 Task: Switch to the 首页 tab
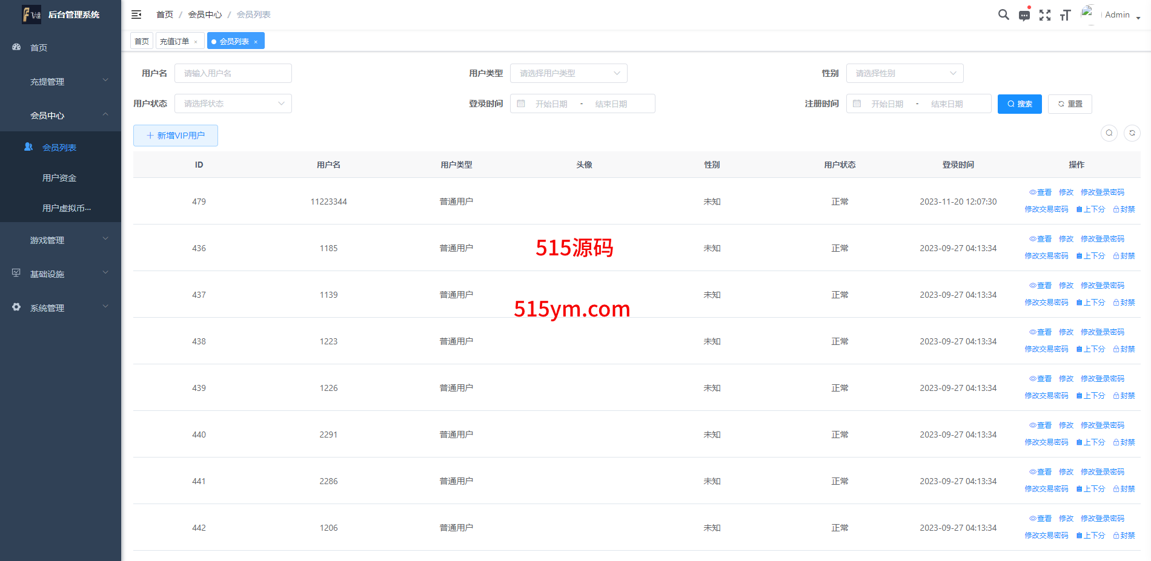(142, 41)
